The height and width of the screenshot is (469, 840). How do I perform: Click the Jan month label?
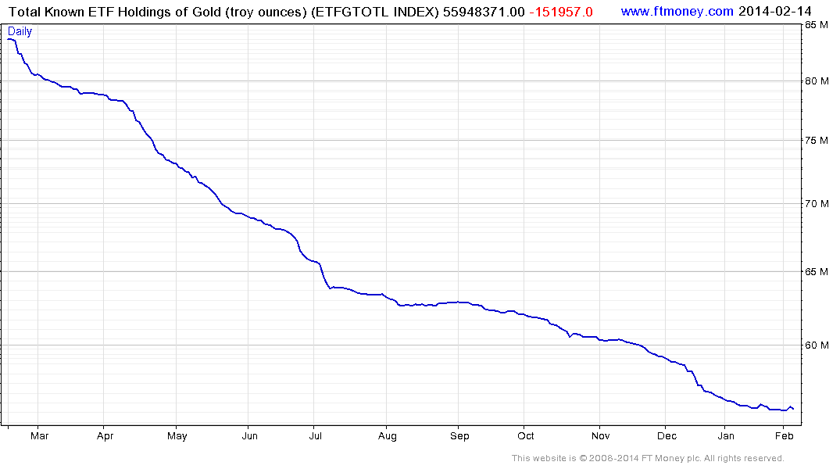726,435
